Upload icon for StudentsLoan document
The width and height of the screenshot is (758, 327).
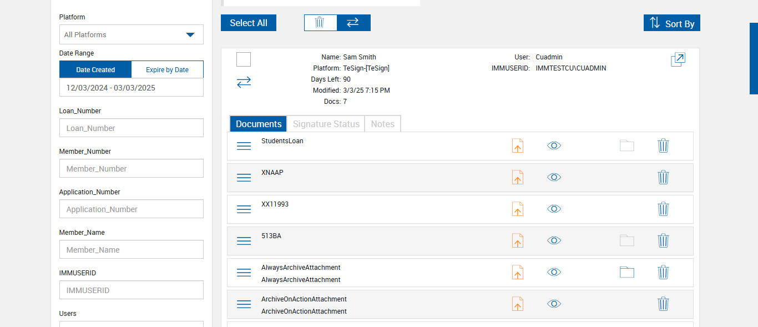point(517,146)
